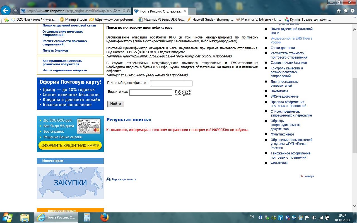Open Расчет стоимости почтовых отправлений menu item
The width and height of the screenshot is (357, 223).
pos(65,43)
